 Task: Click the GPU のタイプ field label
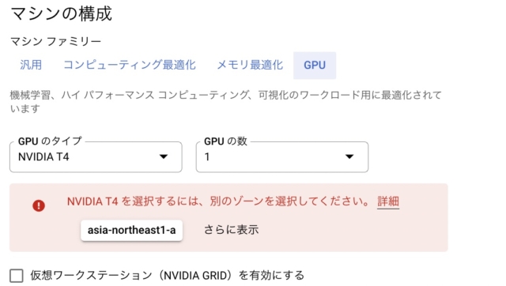point(50,141)
